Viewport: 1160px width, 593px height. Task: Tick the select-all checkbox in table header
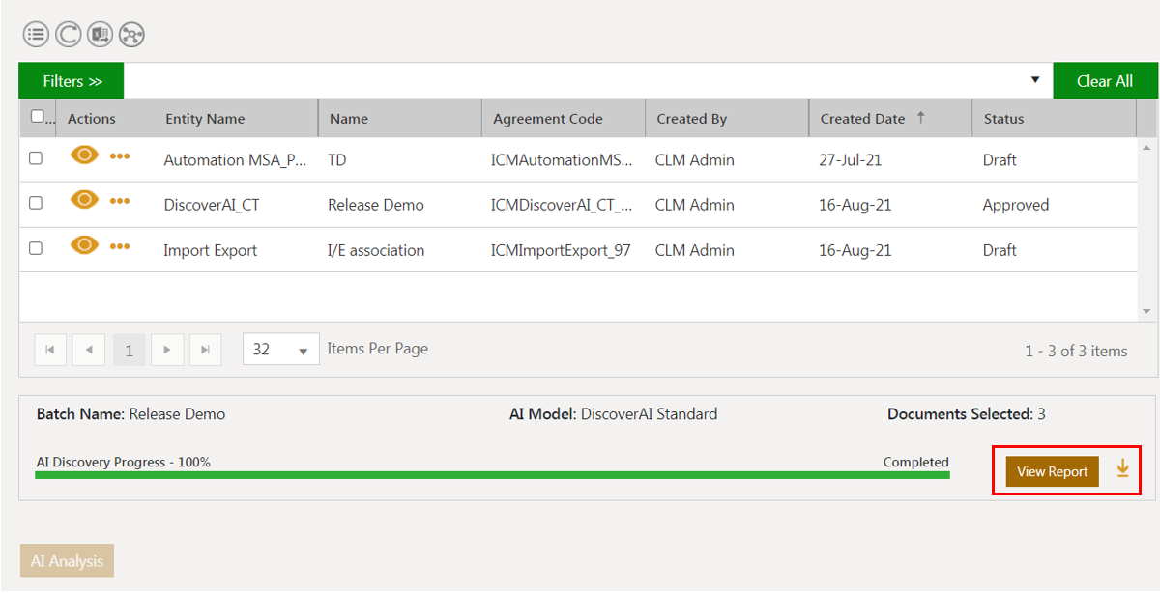(x=38, y=117)
